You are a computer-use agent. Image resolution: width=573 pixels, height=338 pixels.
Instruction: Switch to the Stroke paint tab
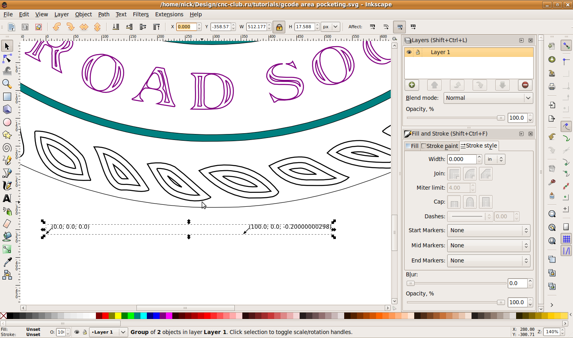pos(440,146)
